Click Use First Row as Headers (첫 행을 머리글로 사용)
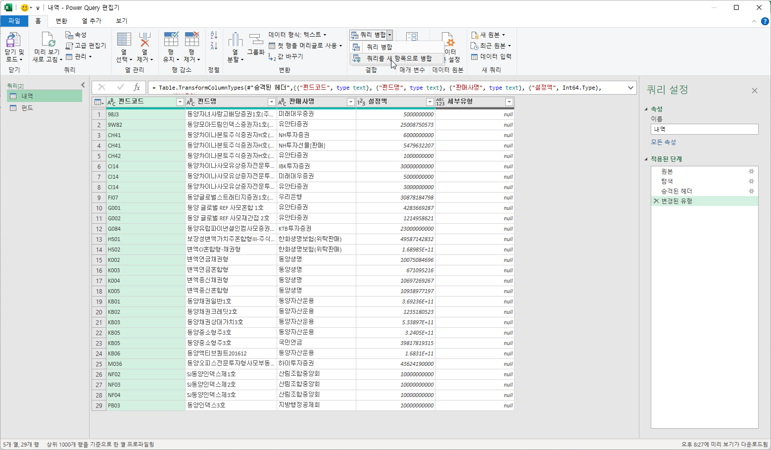The width and height of the screenshot is (771, 450). coord(305,46)
